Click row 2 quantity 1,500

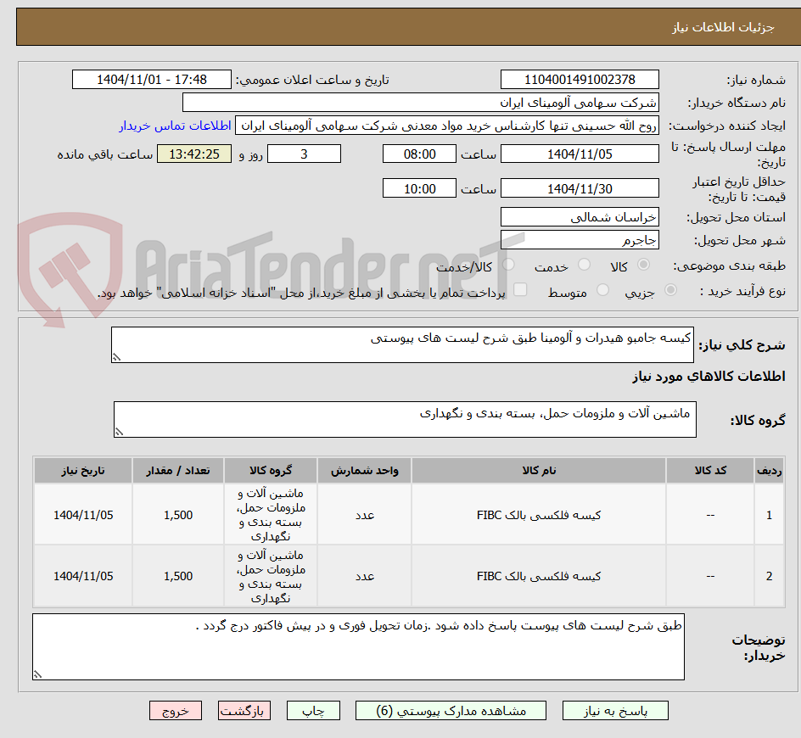coord(178,576)
